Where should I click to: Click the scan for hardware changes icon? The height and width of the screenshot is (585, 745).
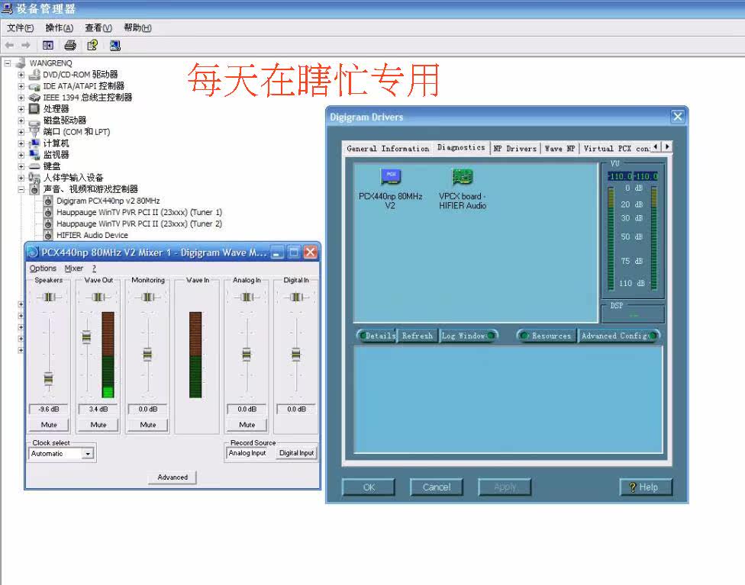click(x=115, y=46)
